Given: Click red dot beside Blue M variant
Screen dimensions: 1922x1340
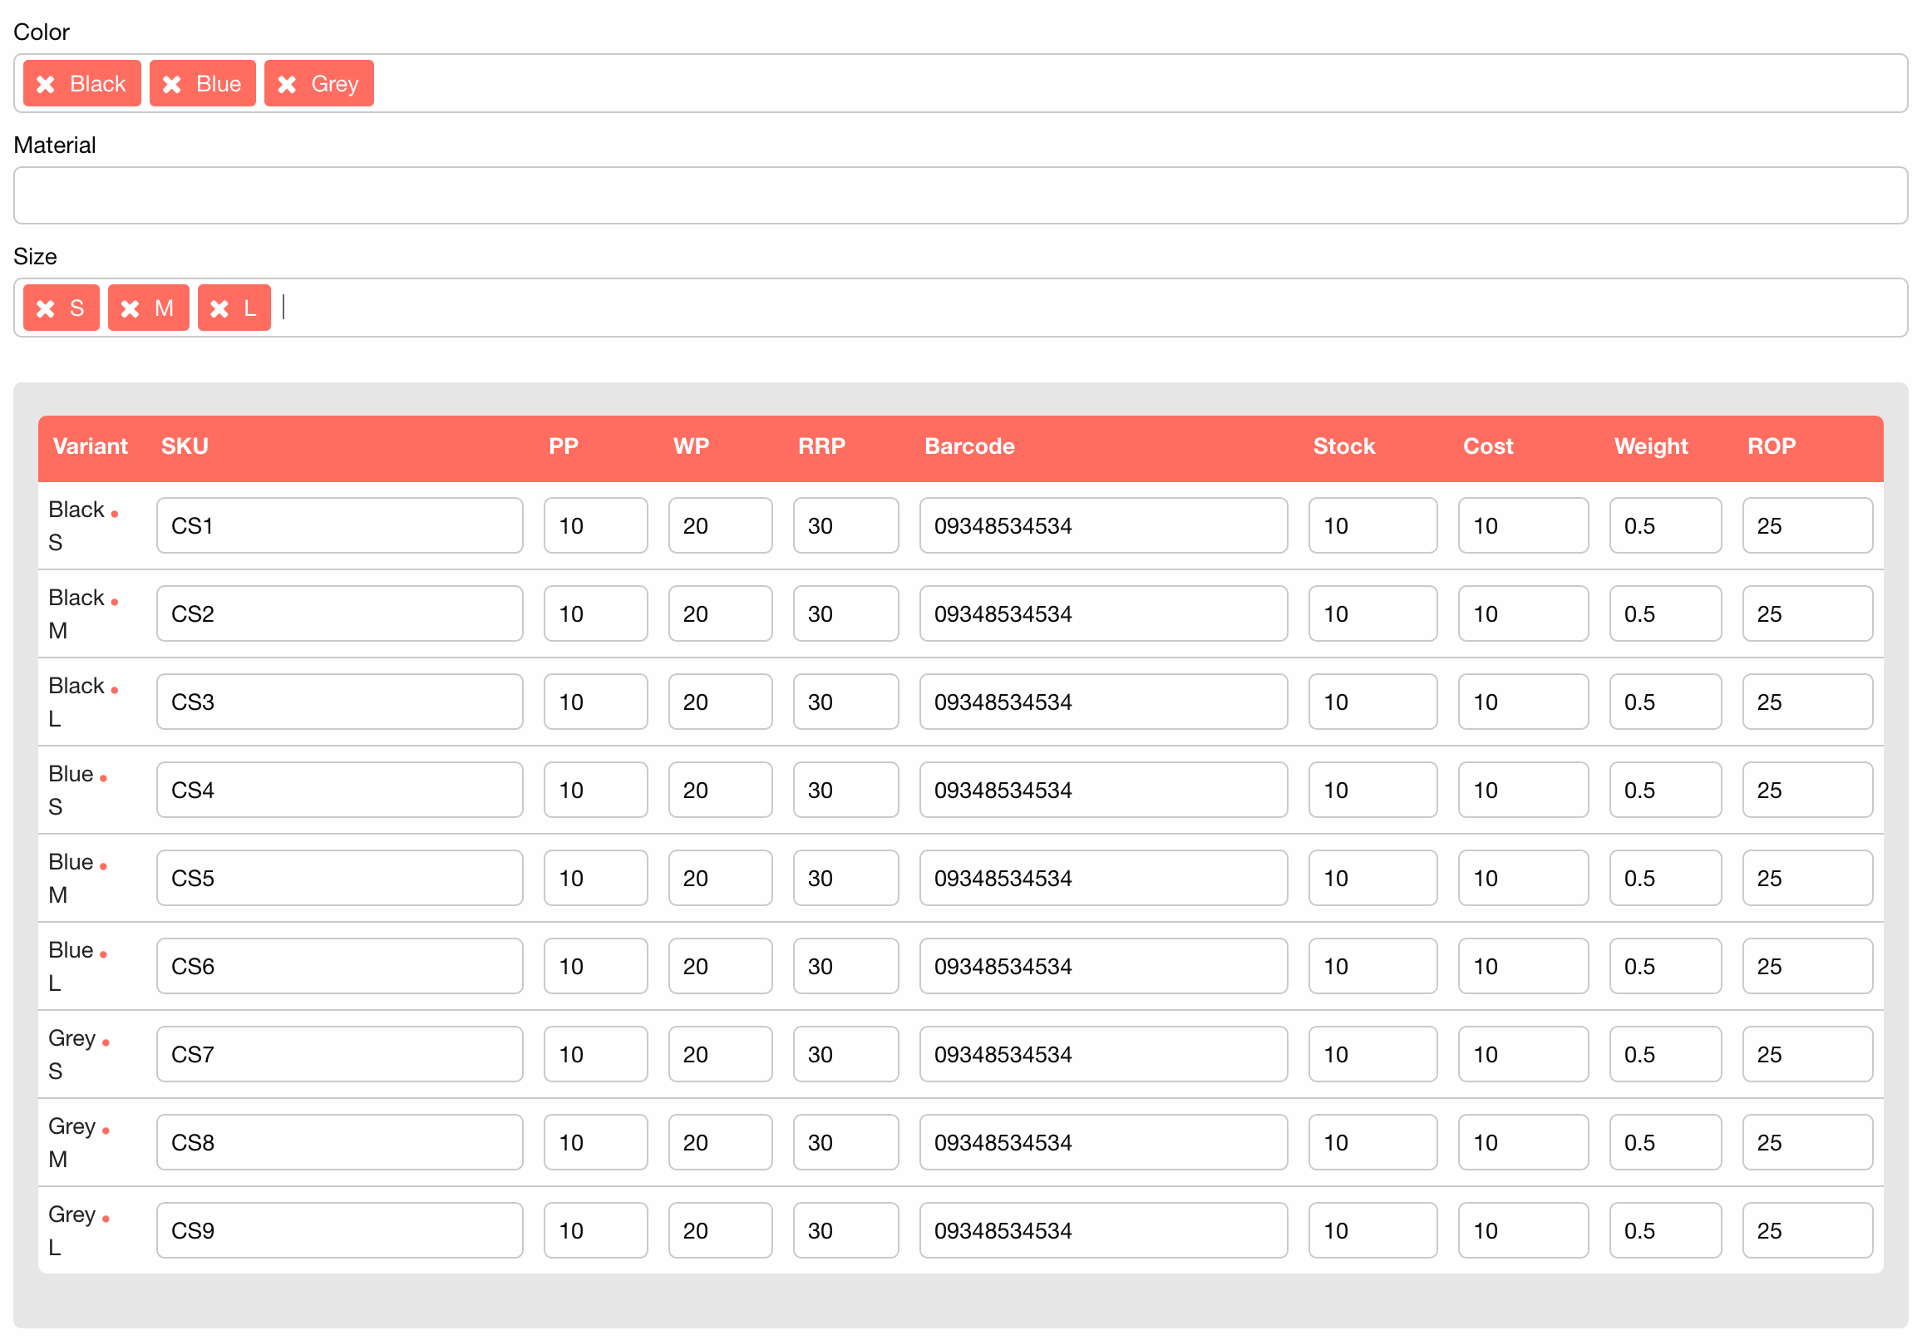Looking at the screenshot, I should 104,867.
